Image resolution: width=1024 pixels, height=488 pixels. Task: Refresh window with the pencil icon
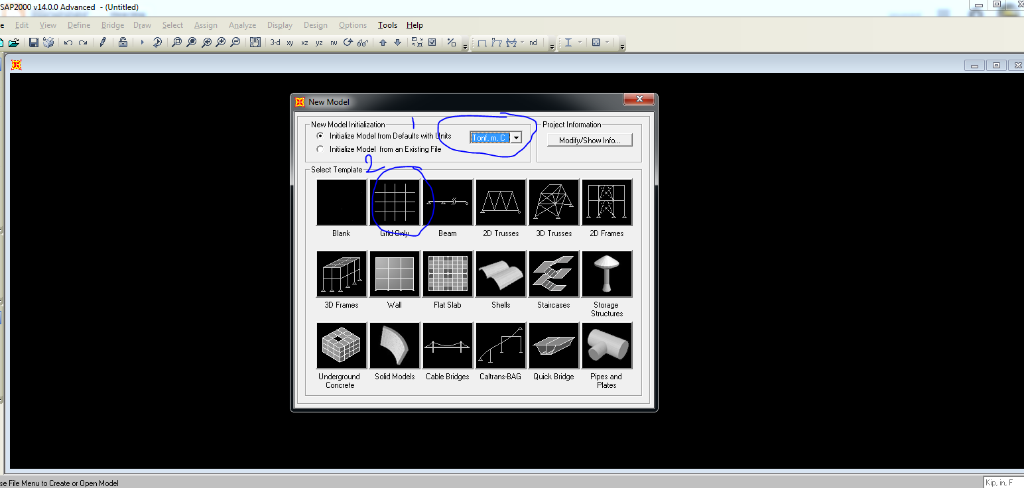(x=103, y=42)
